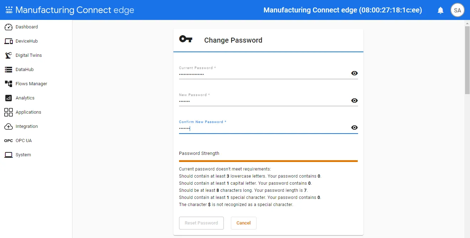Open the SA user avatar menu
Screen dimensions: 470x238
[458, 10]
